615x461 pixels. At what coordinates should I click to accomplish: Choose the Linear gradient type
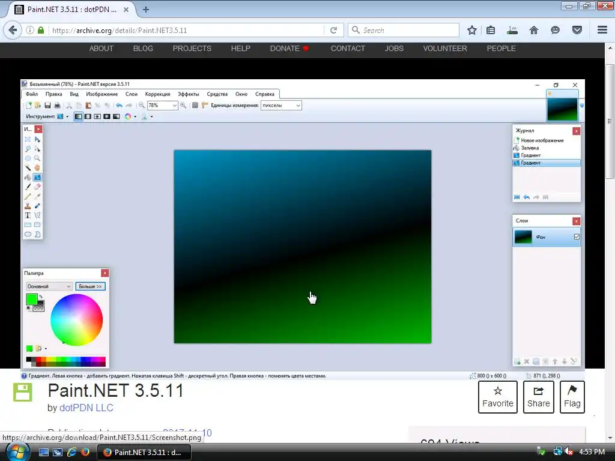point(79,116)
